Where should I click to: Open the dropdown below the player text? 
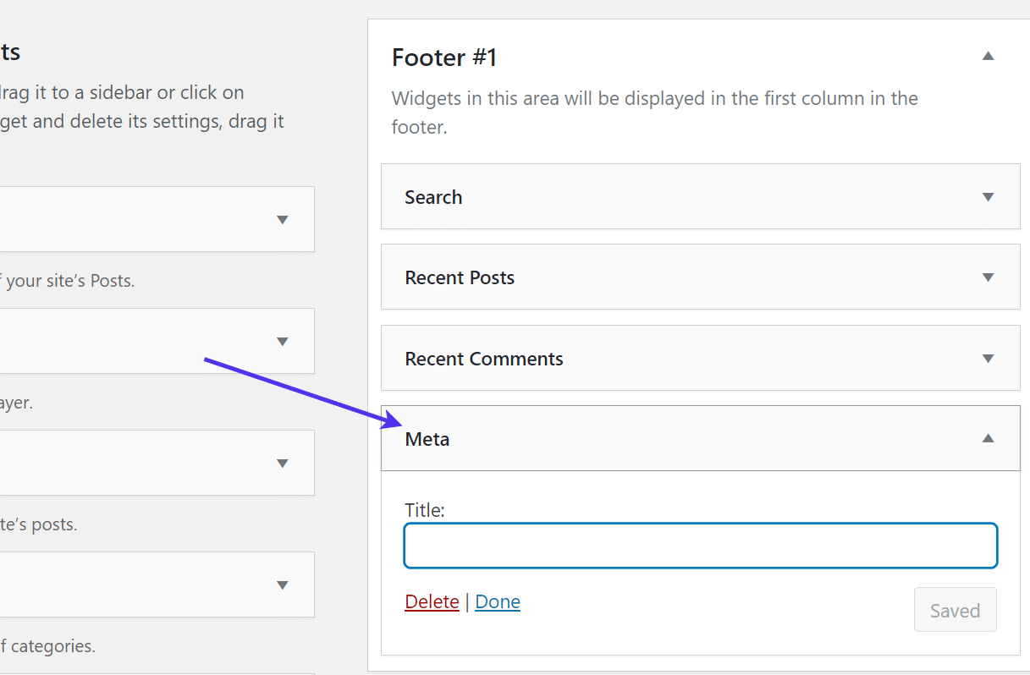coord(282,462)
